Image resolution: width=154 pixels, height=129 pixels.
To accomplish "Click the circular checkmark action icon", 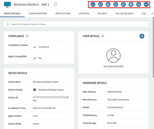I will pyautogui.click(x=116, y=4).
